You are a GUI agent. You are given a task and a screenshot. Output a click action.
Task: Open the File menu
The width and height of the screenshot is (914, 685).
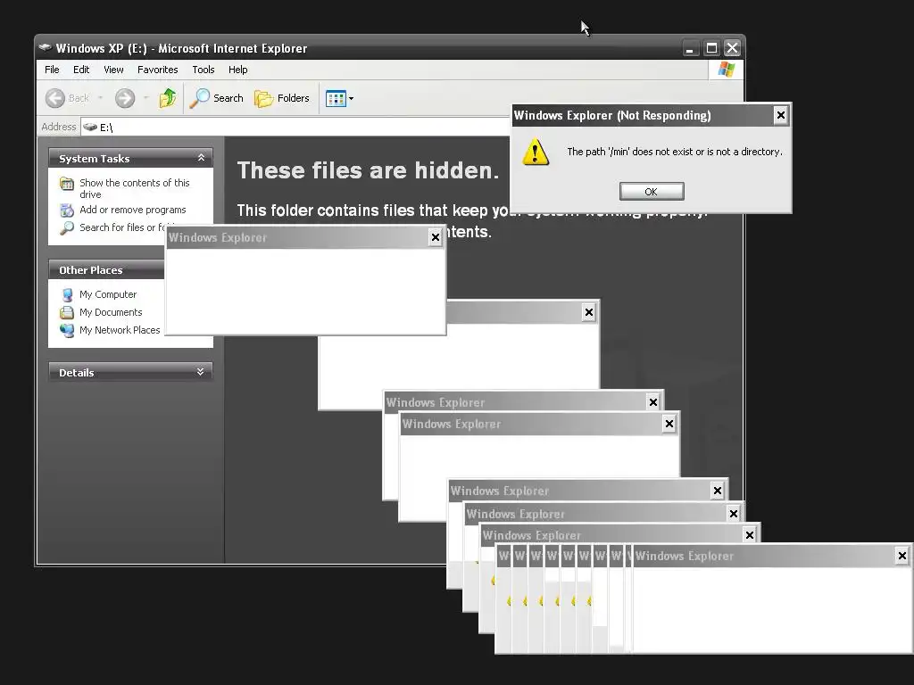tap(52, 70)
